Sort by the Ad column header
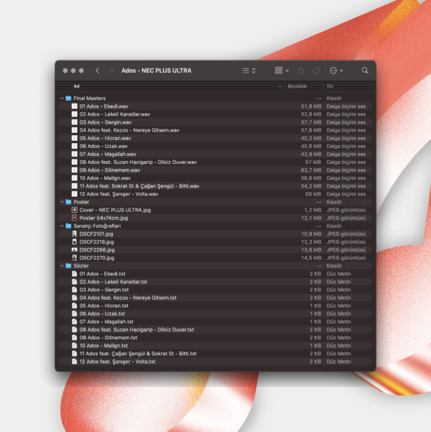The image size is (431, 432). click(x=77, y=86)
